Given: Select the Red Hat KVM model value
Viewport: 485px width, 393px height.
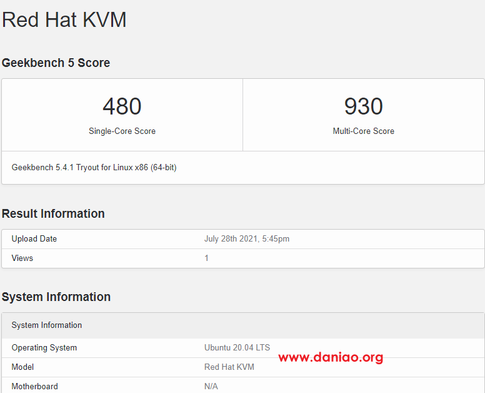Looking at the screenshot, I should 229,367.
